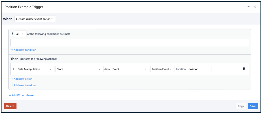The image size is (262, 114).
Task: Open the location 'position' dropdown
Action: [x=199, y=69]
